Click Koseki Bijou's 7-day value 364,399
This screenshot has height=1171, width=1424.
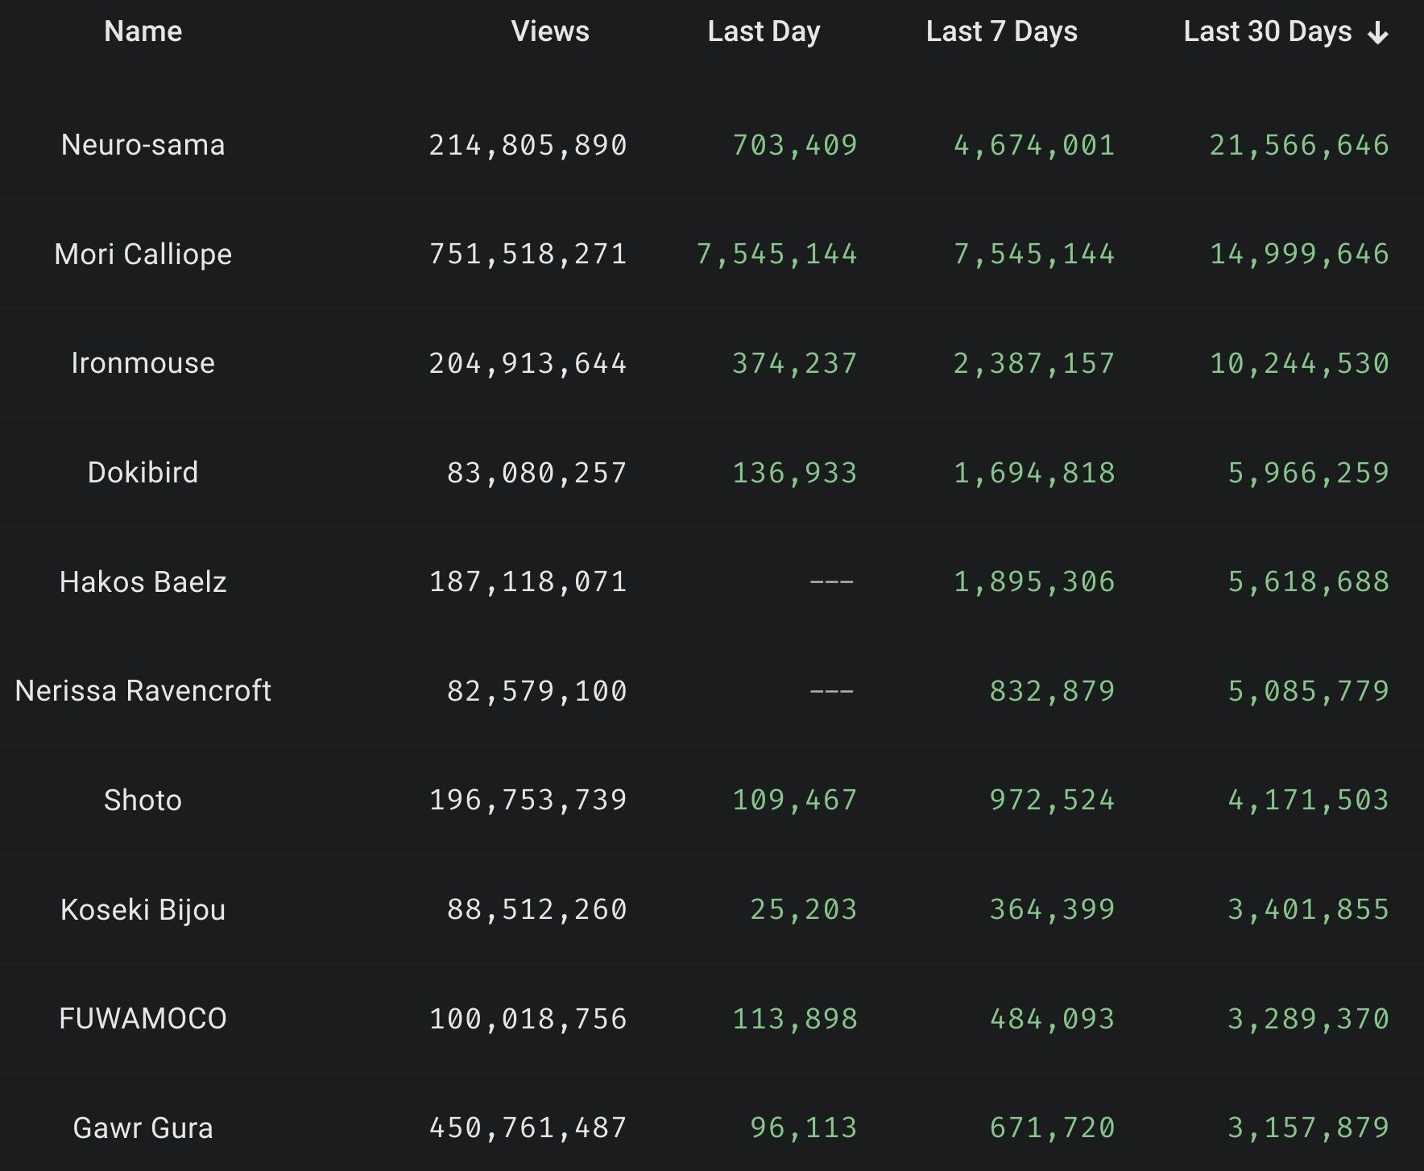coord(1053,910)
